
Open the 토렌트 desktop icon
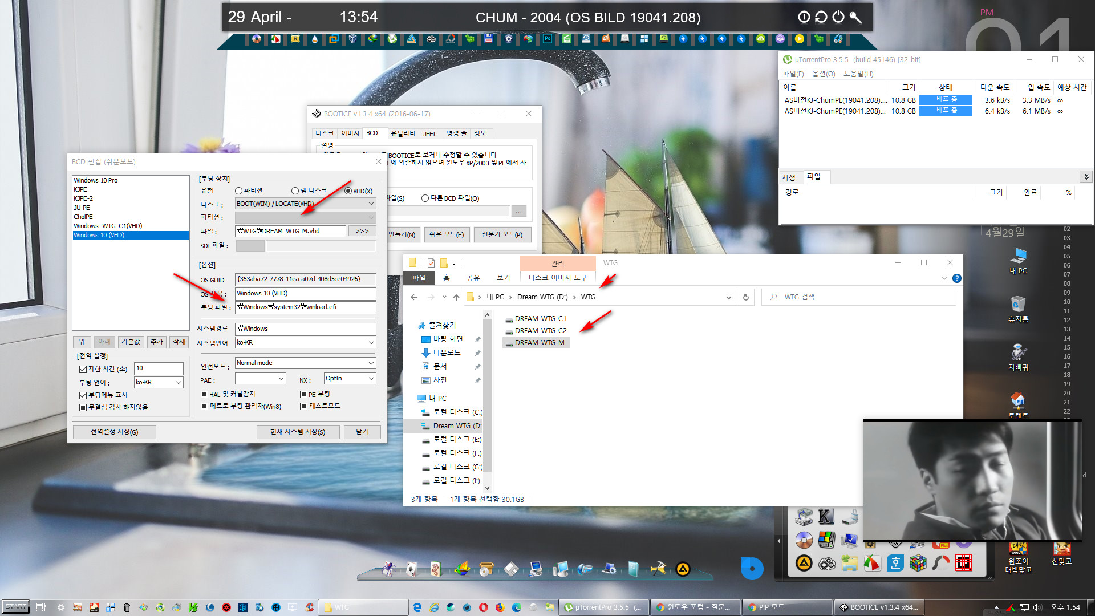click(1018, 406)
